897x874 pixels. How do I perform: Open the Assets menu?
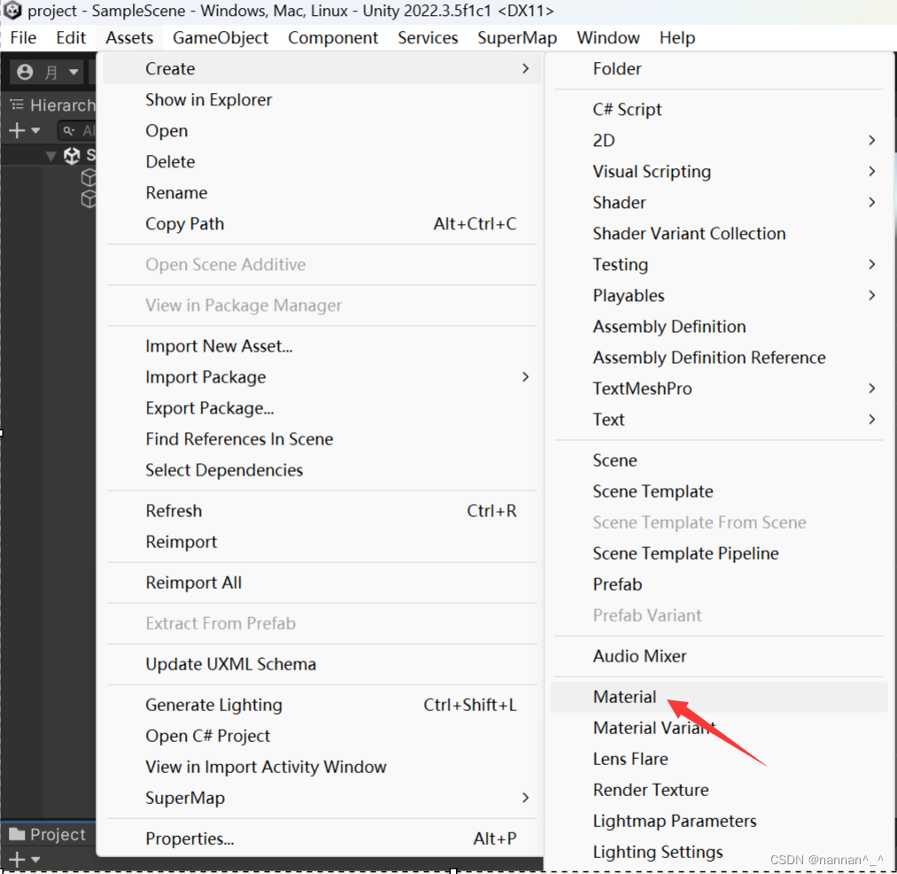129,38
